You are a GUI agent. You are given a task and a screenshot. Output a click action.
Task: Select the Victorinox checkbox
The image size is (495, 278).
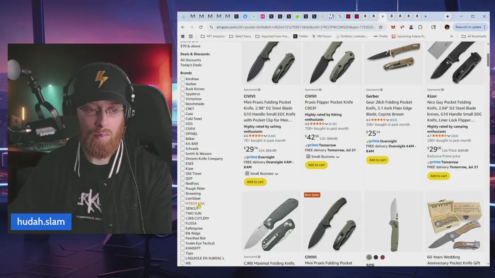pyautogui.click(x=183, y=99)
